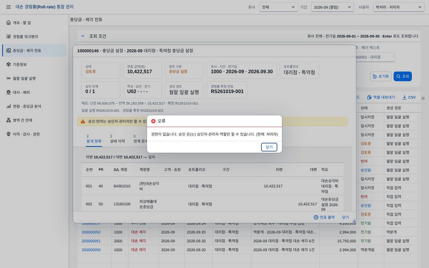Grab the resize handle of the 전표 detail panel
Image resolution: width=429 pixels, height=268 pixels.
pyautogui.click(x=354, y=221)
